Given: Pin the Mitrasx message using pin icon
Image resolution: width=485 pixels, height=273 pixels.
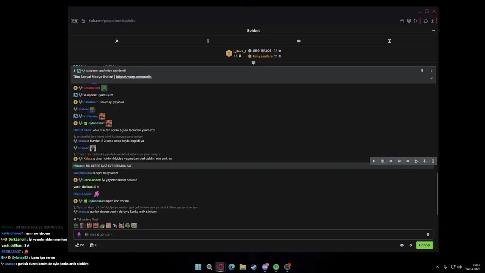Looking at the screenshot, I should (424, 161).
